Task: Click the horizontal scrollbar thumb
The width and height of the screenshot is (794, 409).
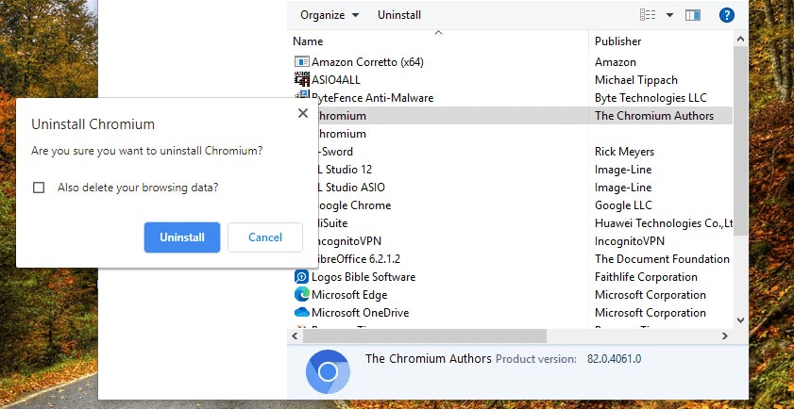Action: [x=425, y=335]
